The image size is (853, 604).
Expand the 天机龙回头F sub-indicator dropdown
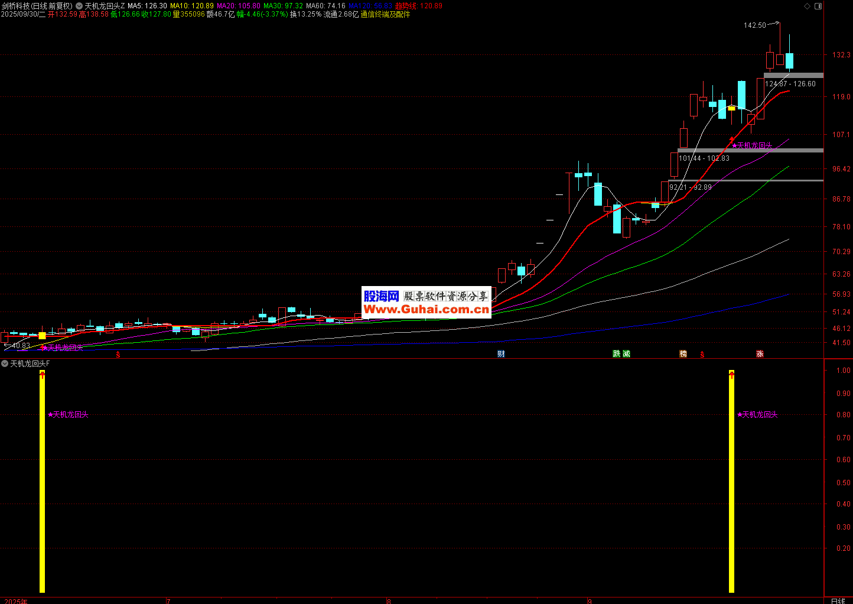pyautogui.click(x=5, y=363)
